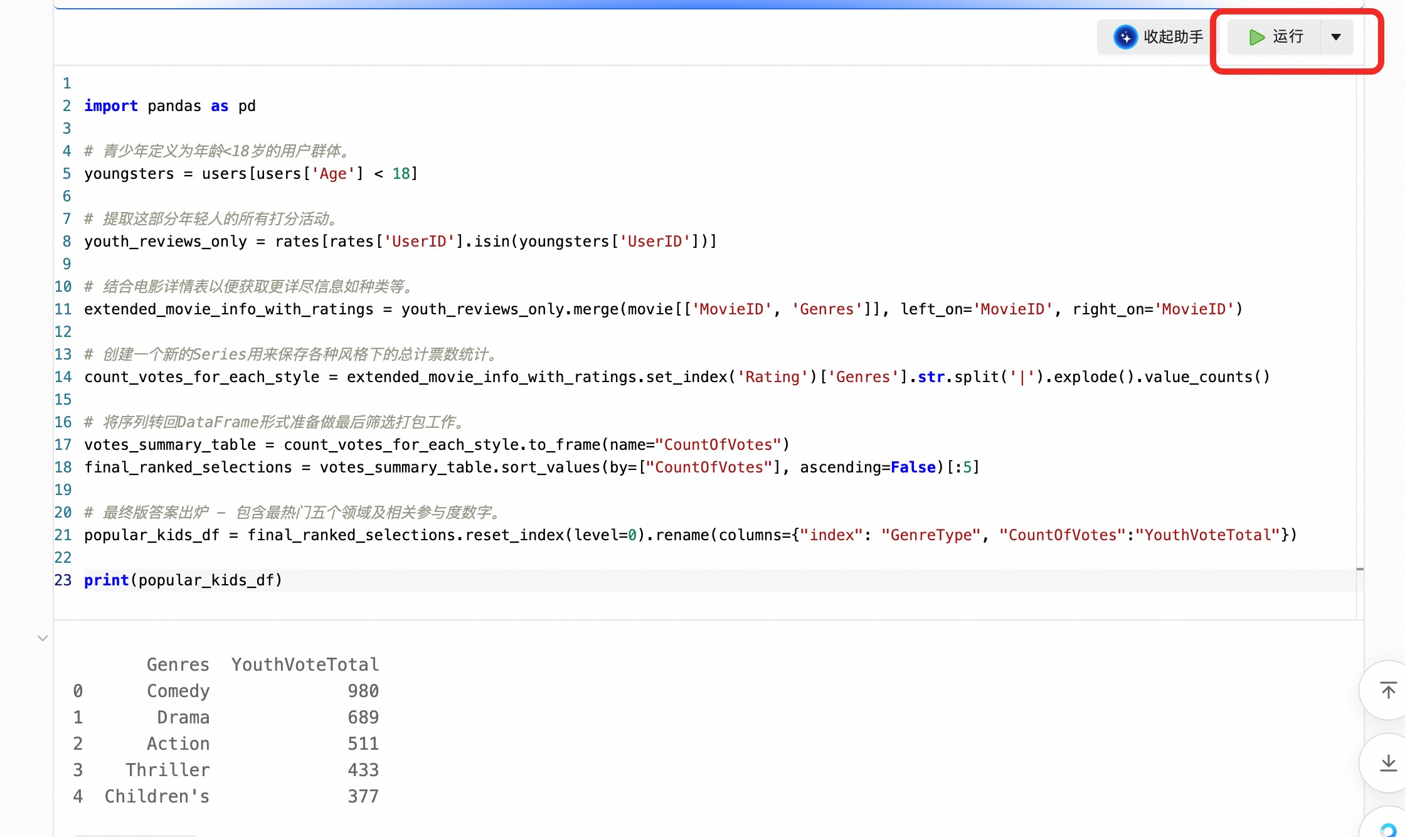Click the Genres header in output table
This screenshot has height=837, width=1405.
tap(178, 664)
